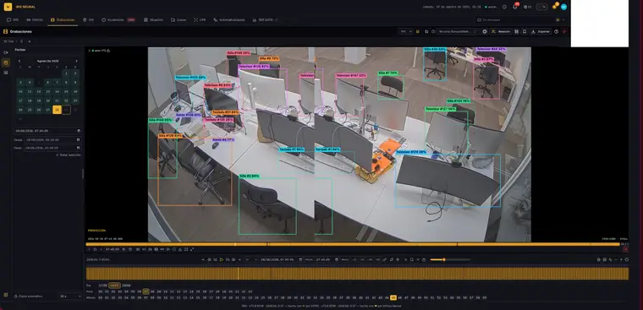Viewport: 643px width, 310px height.
Task: Go to the Incidencias tab
Action: pos(118,19)
